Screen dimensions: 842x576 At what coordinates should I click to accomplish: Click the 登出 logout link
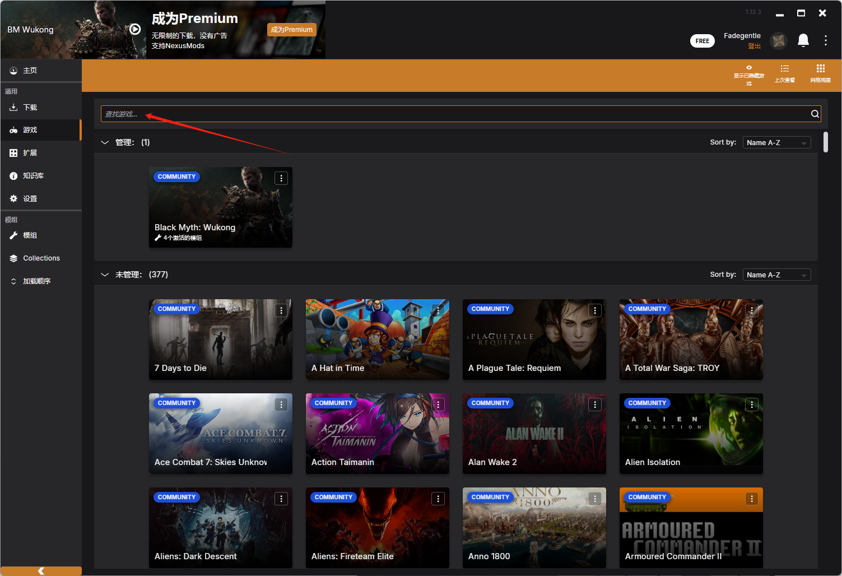[x=754, y=46]
